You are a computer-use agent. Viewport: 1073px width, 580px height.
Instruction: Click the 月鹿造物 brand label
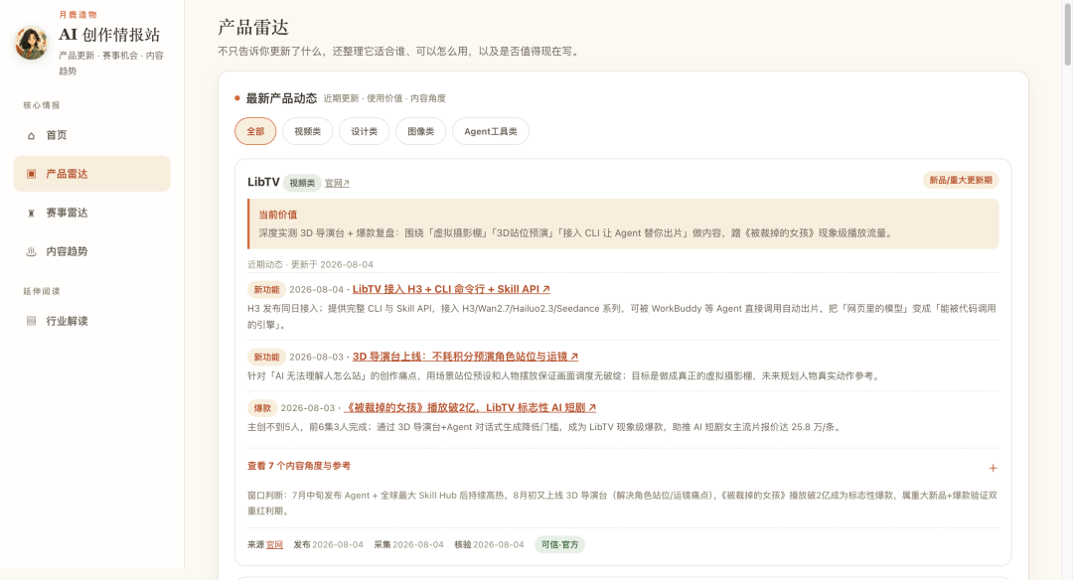pyautogui.click(x=78, y=14)
